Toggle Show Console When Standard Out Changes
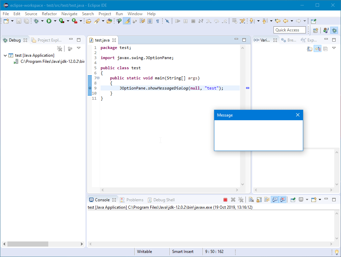 275,200
